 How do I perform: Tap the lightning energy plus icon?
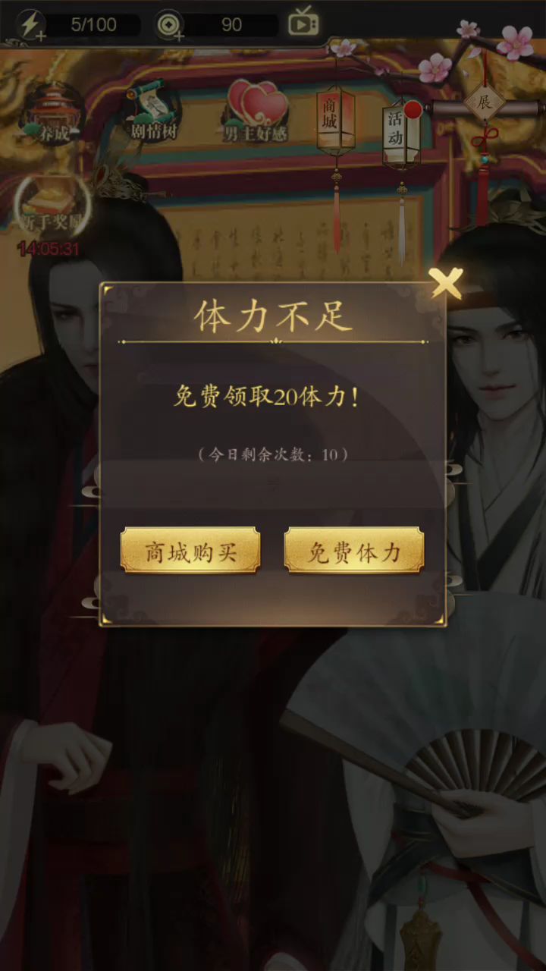click(x=31, y=25)
